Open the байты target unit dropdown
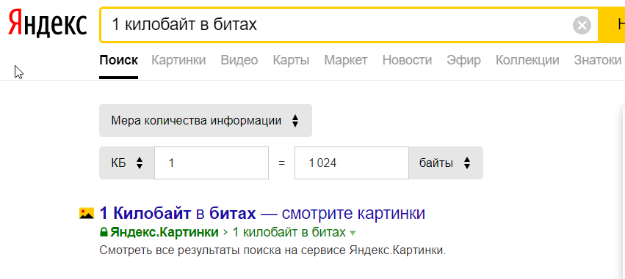625x279 pixels. point(446,163)
